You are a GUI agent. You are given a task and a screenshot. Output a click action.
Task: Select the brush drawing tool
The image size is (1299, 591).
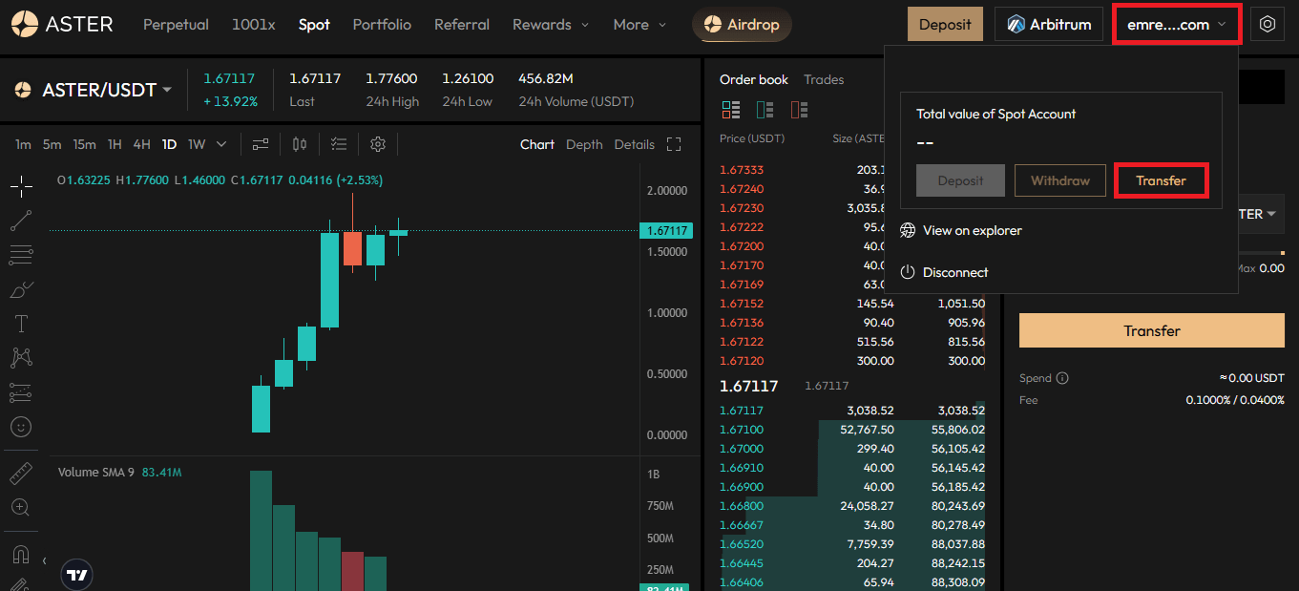pyautogui.click(x=21, y=289)
